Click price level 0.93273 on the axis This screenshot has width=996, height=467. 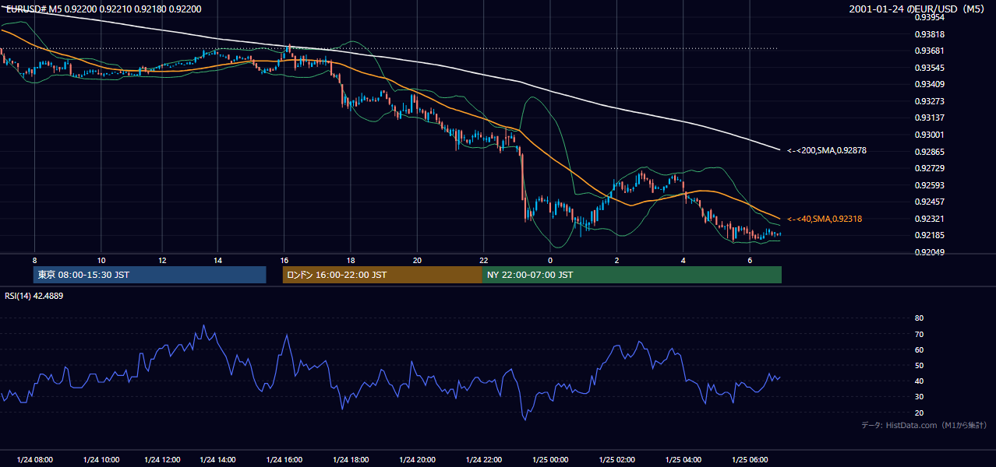tap(929, 101)
